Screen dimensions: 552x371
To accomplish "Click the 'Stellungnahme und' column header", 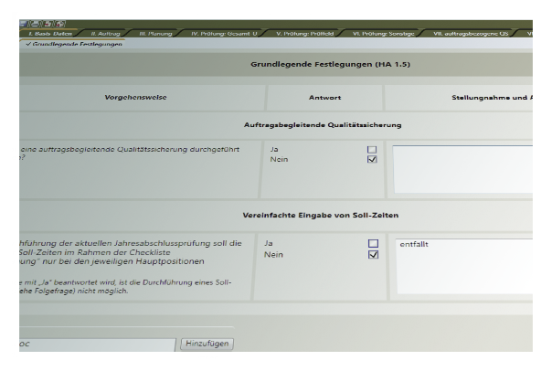I will 492,98.
